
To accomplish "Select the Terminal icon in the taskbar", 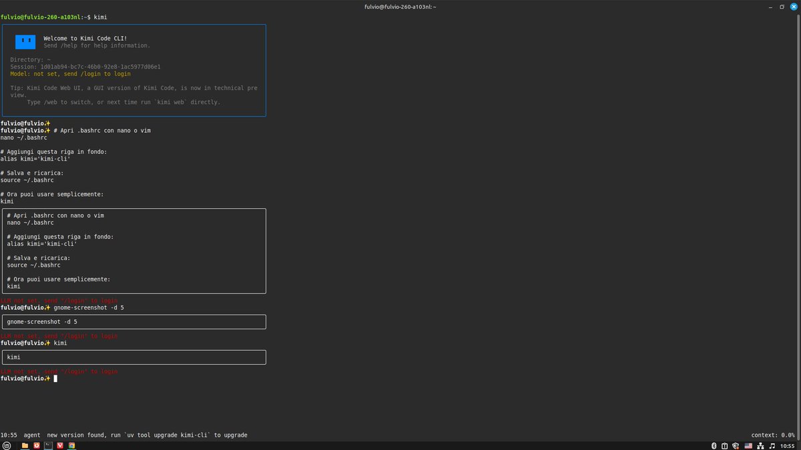I will pyautogui.click(x=48, y=445).
